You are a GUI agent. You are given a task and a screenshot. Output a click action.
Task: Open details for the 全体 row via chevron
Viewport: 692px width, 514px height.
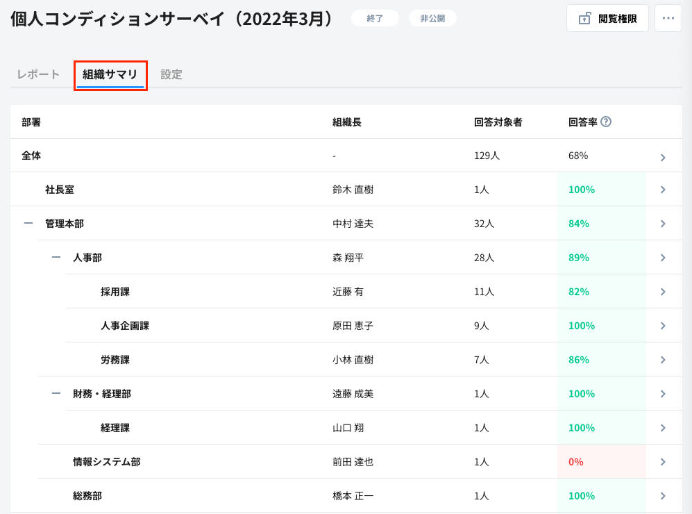pyautogui.click(x=663, y=156)
